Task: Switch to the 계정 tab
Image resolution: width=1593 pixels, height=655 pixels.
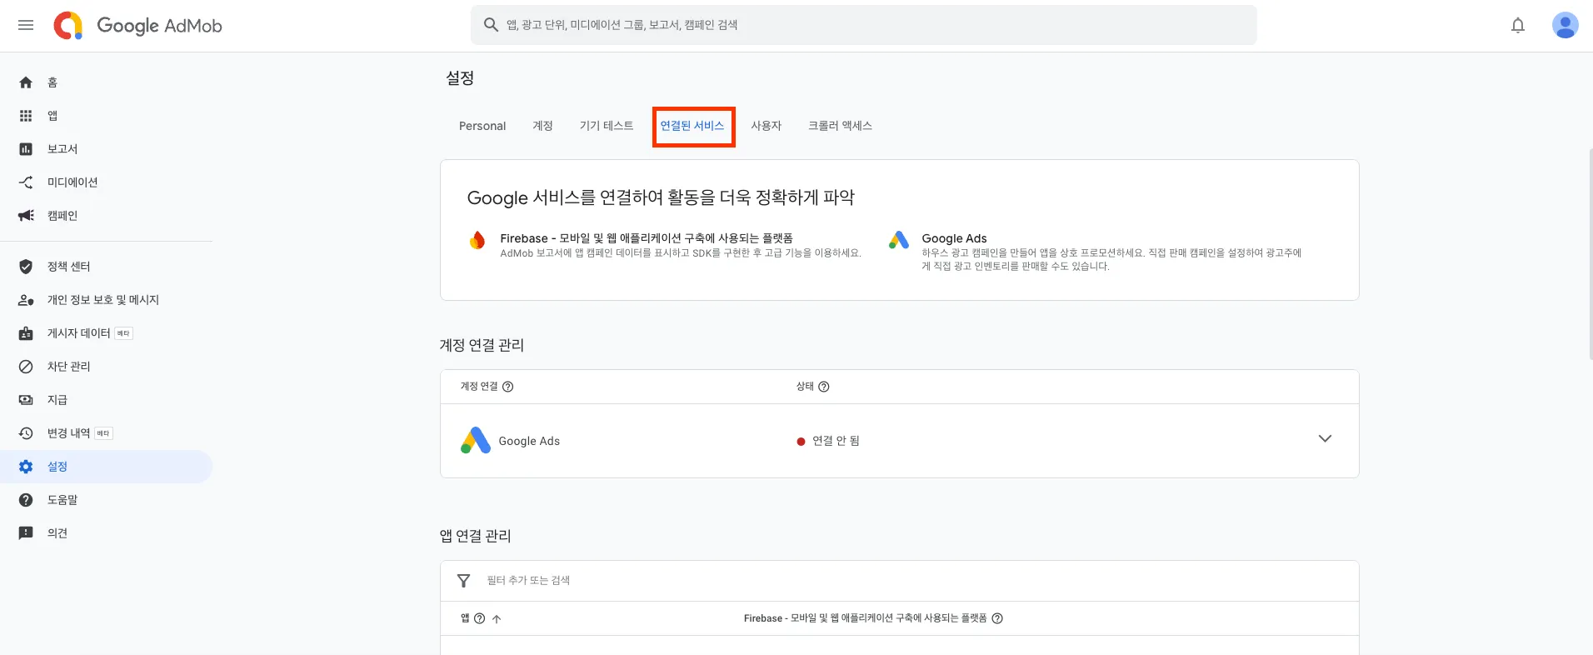Action: point(542,126)
